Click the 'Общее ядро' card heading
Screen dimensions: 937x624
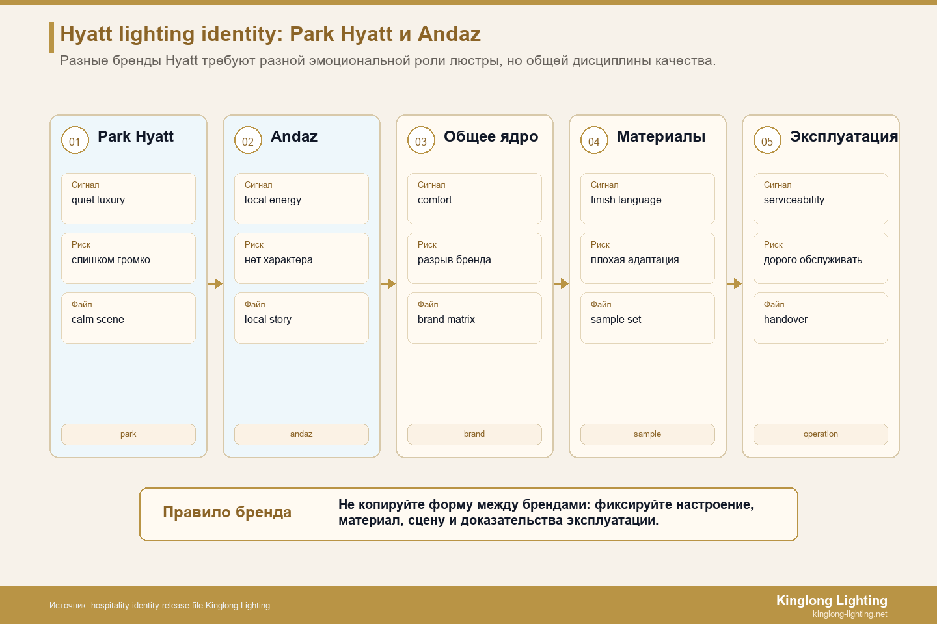(x=491, y=136)
